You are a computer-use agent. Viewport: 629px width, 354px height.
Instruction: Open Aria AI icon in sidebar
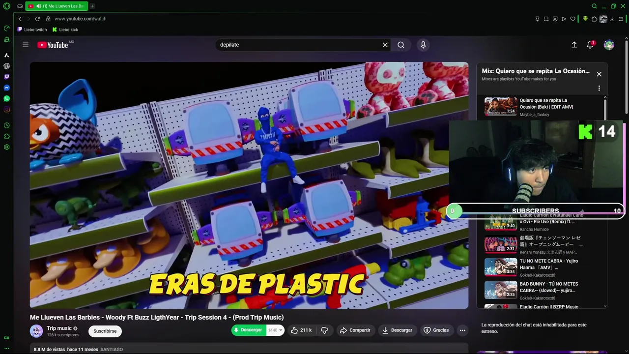click(7, 55)
